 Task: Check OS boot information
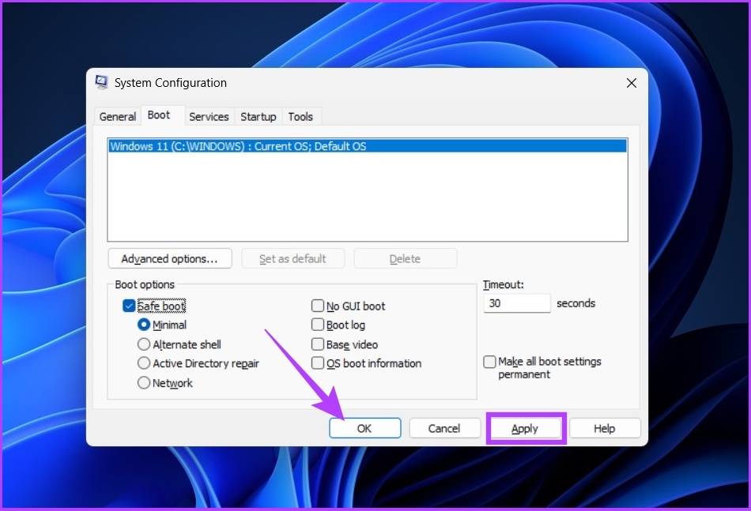[318, 363]
